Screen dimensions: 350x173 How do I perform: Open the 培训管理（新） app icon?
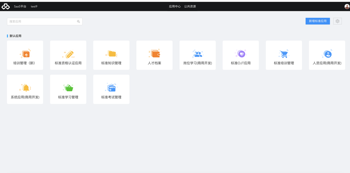point(25,54)
